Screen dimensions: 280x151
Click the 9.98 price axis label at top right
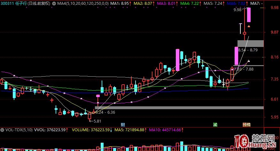pyautogui.click(x=275, y=7)
